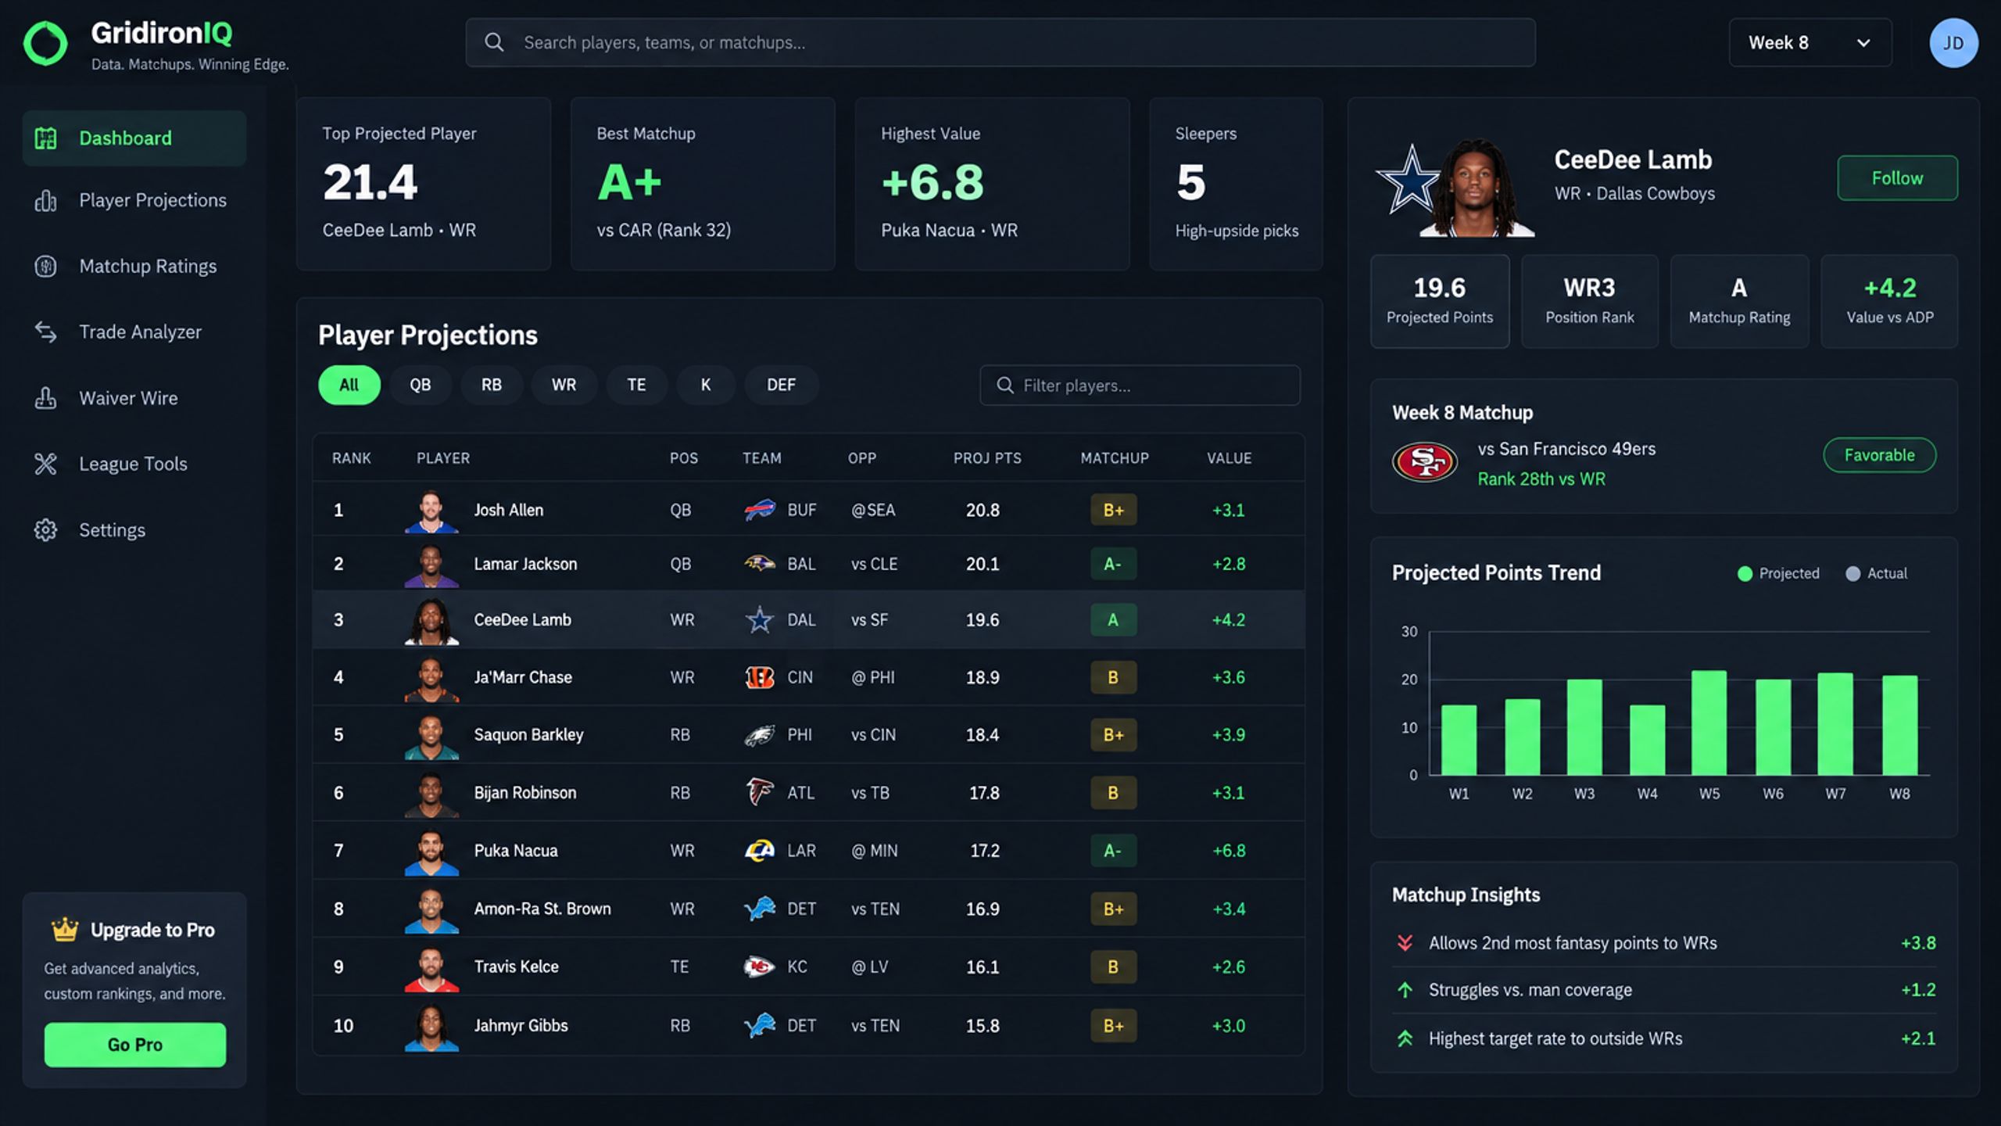2001x1126 pixels.
Task: Select the WR position filter
Action: pyautogui.click(x=564, y=385)
